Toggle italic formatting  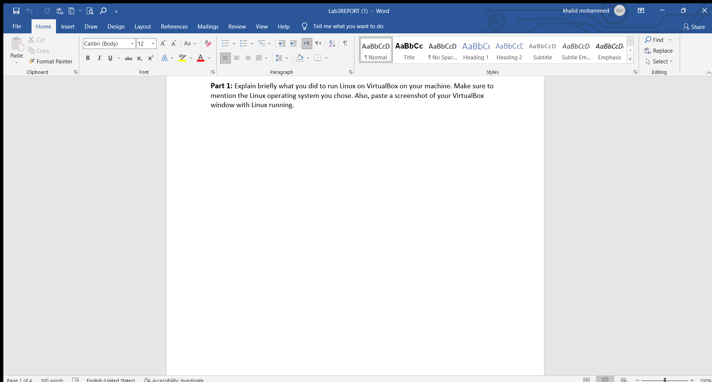click(99, 58)
